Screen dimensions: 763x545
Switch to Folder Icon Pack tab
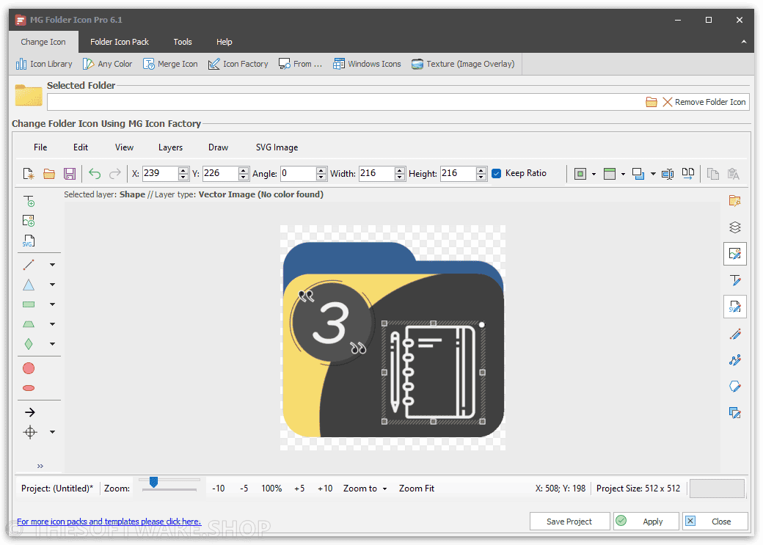[119, 42]
